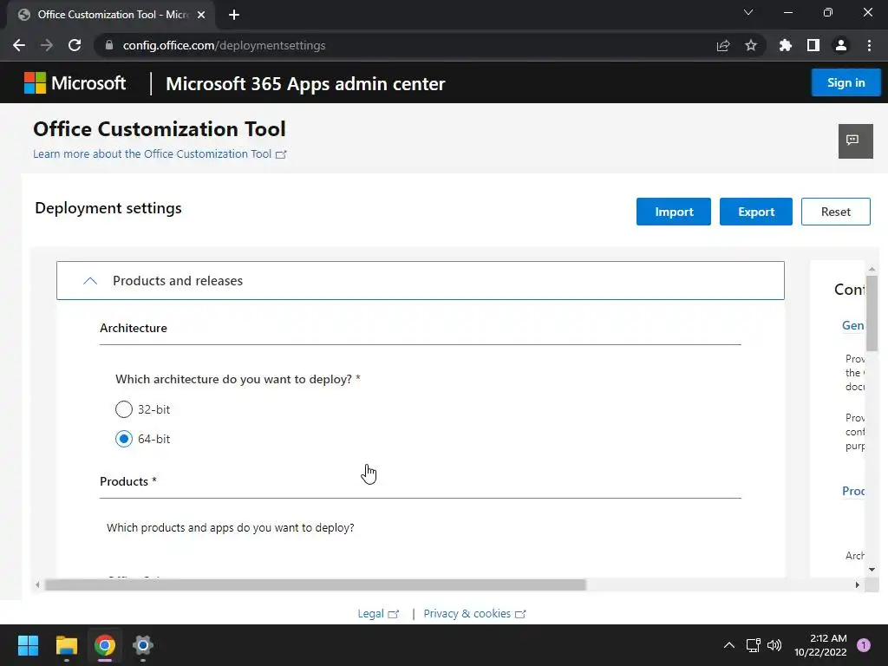This screenshot has width=888, height=666.
Task: Show hidden system tray icons
Action: [x=728, y=645]
